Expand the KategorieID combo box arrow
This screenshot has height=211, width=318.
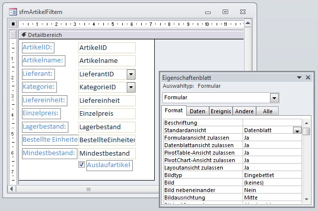coord(131,88)
